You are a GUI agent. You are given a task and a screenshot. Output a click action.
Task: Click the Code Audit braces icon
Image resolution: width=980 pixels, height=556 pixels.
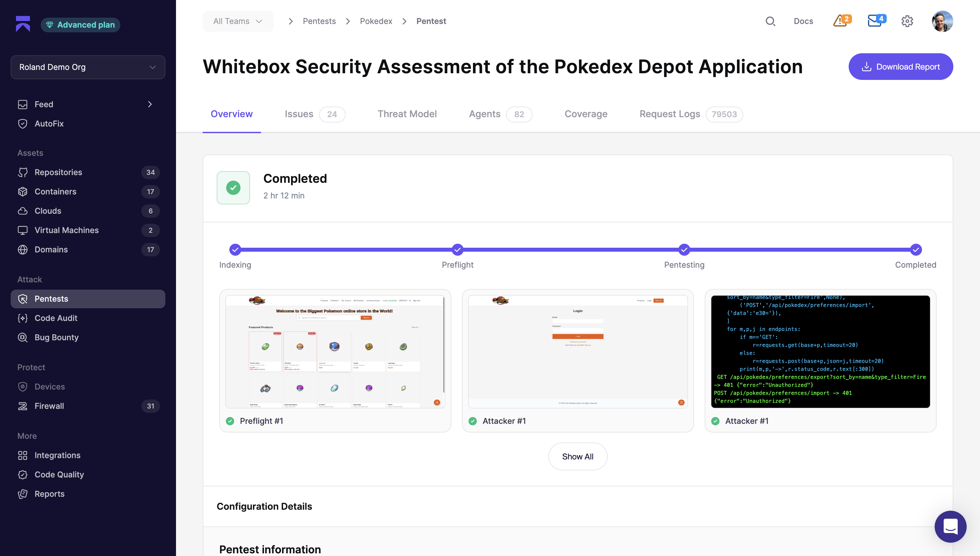[x=23, y=318]
